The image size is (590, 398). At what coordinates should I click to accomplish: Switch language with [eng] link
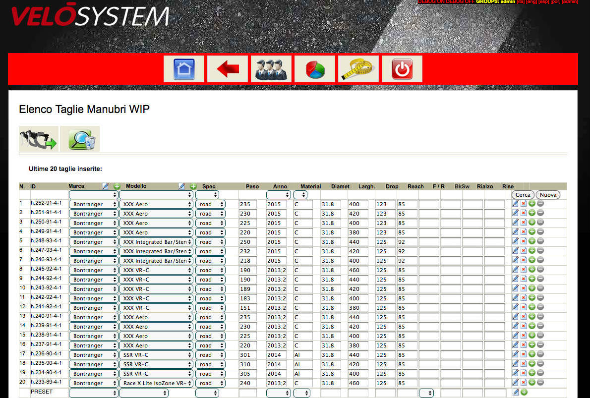(531, 2)
